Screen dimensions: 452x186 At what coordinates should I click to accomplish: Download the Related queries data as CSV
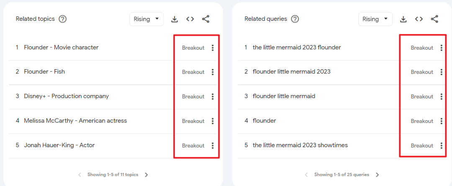(403, 19)
